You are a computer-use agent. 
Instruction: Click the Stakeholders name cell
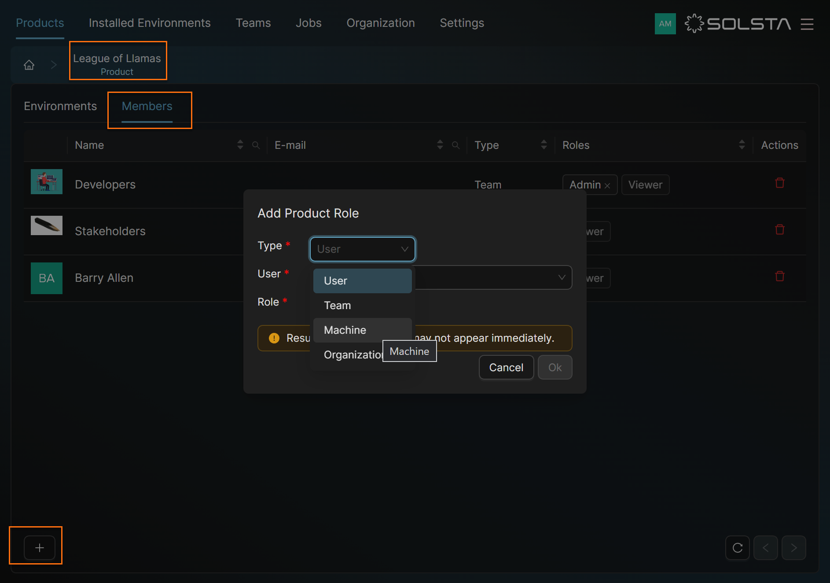coord(110,231)
